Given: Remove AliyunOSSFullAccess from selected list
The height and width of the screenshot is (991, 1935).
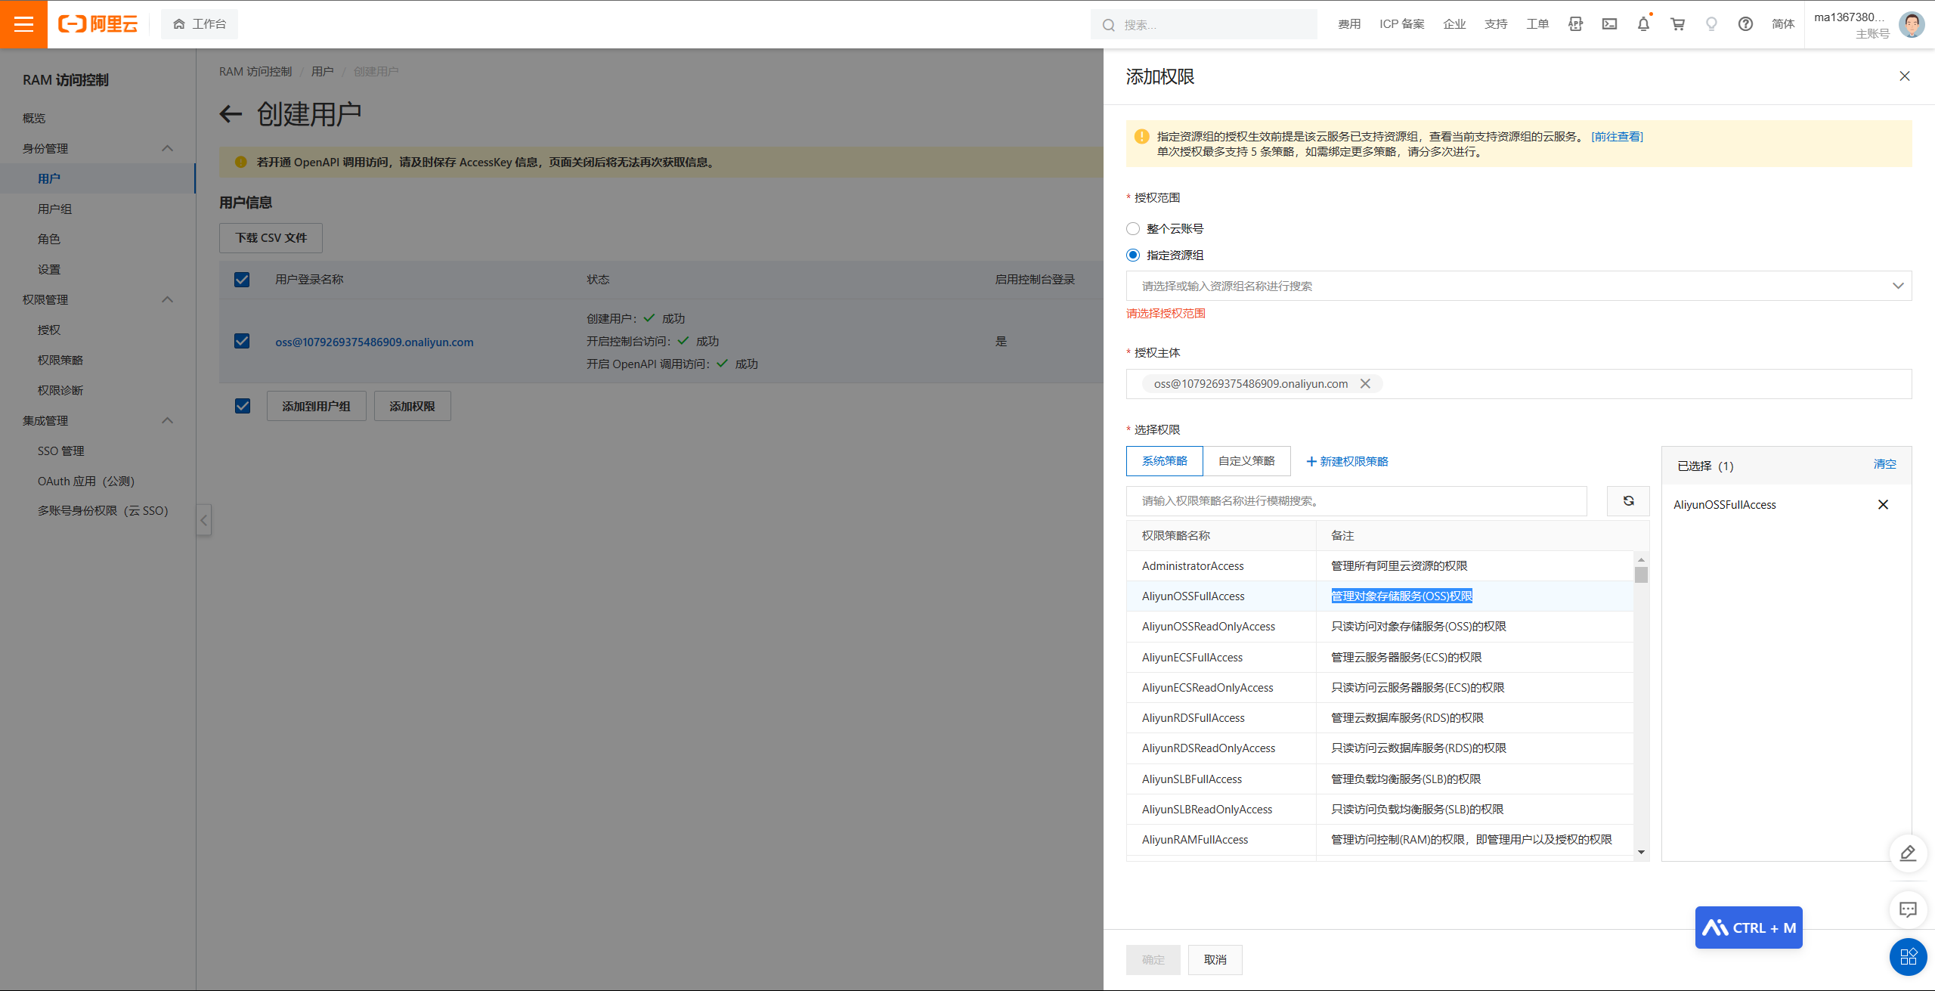Looking at the screenshot, I should (x=1883, y=505).
